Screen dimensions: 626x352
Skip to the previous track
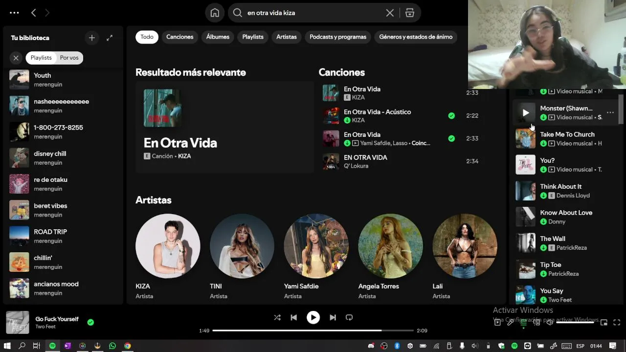[x=293, y=317]
